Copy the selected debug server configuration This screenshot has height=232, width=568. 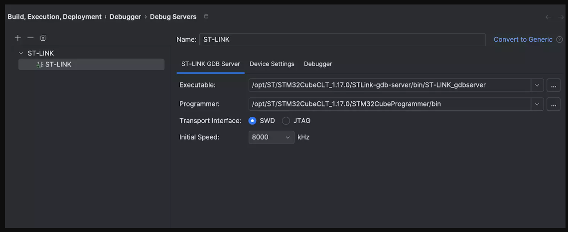pos(43,38)
